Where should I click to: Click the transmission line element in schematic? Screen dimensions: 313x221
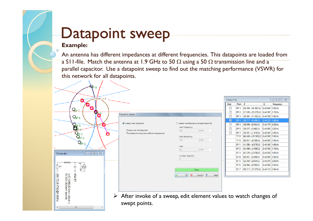click(x=67, y=162)
